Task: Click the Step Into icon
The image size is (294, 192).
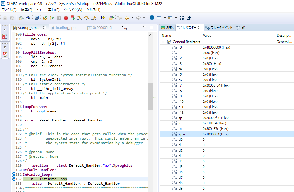Action: (x=80, y=18)
